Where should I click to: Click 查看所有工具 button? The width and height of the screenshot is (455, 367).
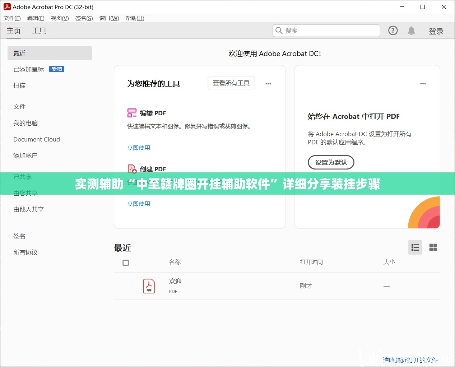point(231,83)
